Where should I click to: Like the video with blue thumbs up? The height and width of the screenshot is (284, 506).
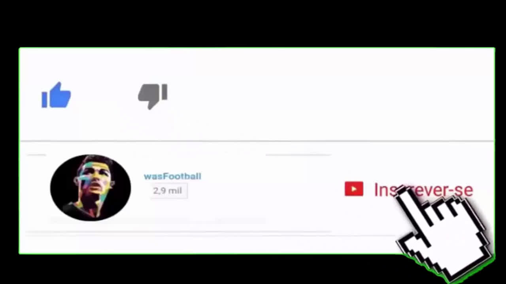(56, 95)
